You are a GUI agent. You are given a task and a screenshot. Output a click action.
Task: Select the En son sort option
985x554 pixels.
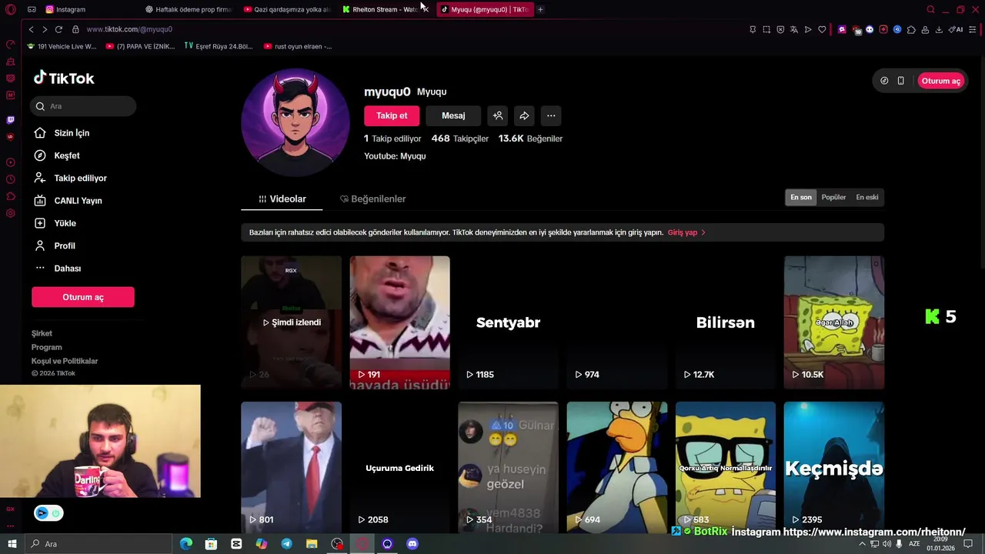tap(801, 197)
